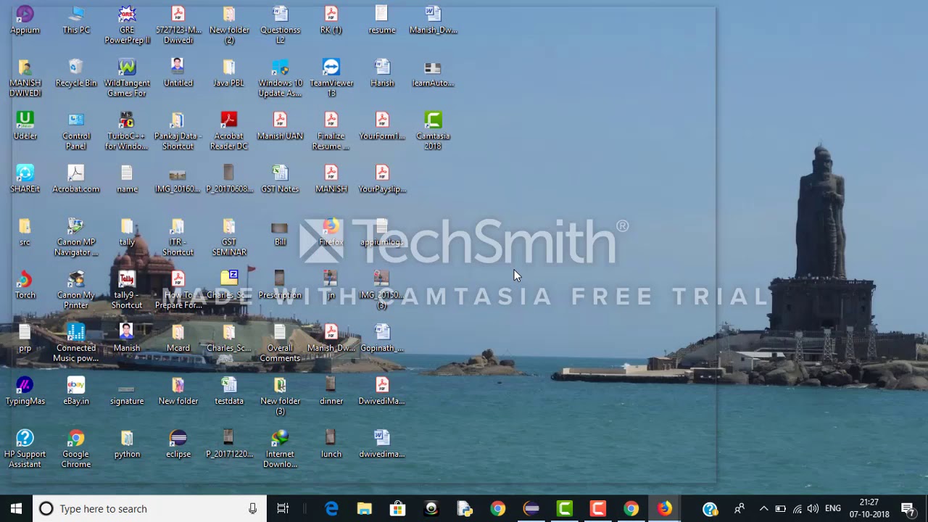Launch Google Chrome desktop shortcut
The width and height of the screenshot is (928, 522).
coord(76,449)
